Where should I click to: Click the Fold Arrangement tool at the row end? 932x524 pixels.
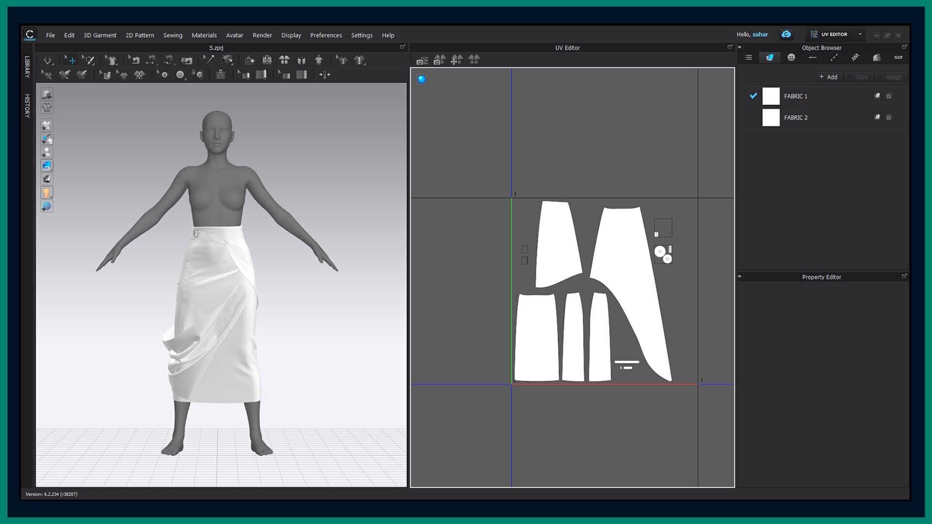(325, 75)
